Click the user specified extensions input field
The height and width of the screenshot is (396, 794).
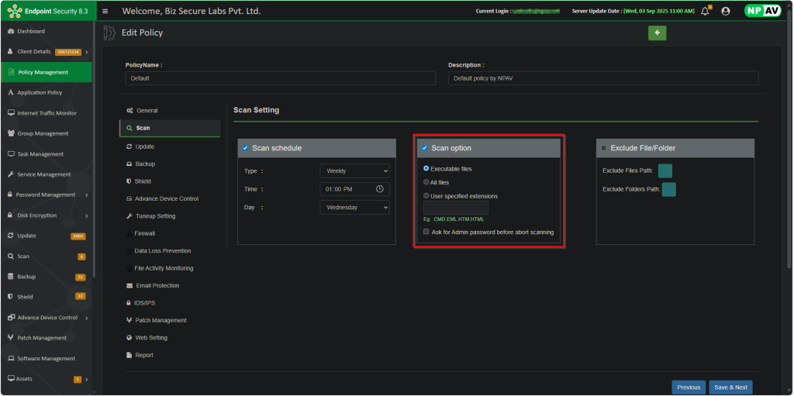click(456, 208)
